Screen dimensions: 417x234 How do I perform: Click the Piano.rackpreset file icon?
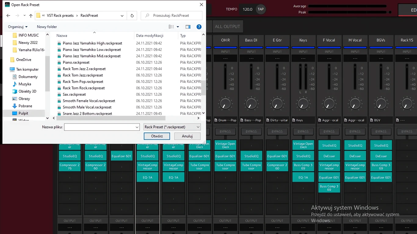coord(59,62)
